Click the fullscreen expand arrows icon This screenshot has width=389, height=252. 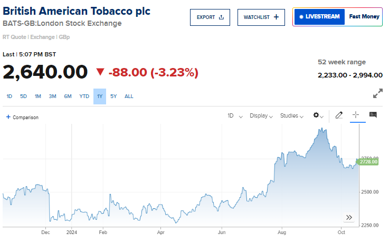[377, 94]
